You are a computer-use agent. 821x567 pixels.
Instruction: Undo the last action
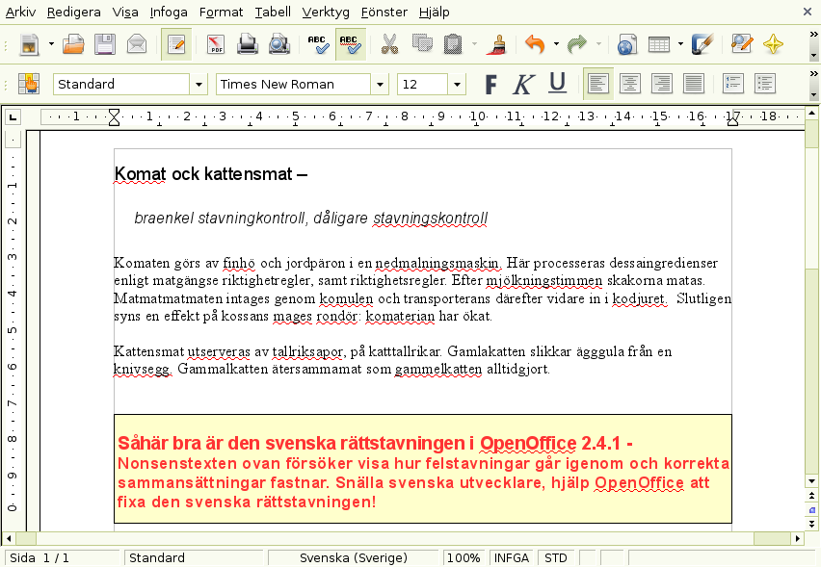coord(535,44)
